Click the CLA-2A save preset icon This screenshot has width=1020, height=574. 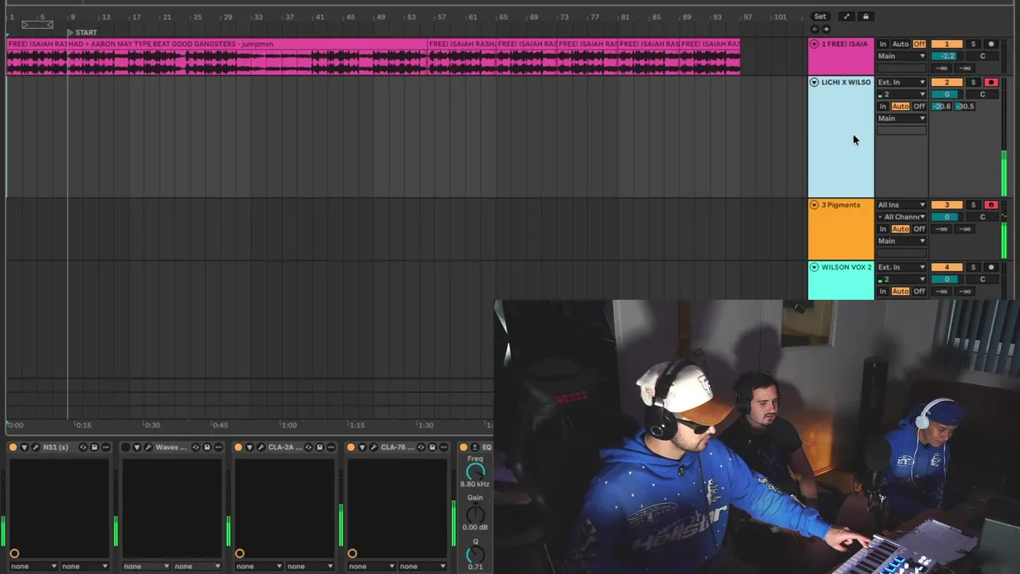[320, 447]
